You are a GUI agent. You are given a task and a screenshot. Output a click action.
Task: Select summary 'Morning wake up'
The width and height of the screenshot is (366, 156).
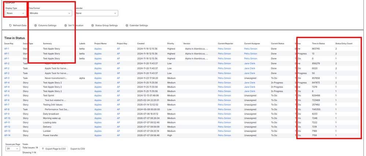pyautogui.click(x=52, y=118)
